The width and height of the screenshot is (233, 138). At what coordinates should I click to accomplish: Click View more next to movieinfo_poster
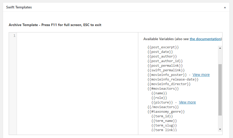click(201, 75)
